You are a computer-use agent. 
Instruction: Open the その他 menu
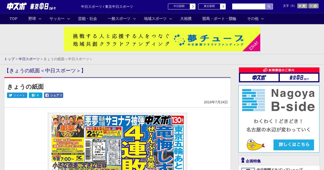click(253, 19)
